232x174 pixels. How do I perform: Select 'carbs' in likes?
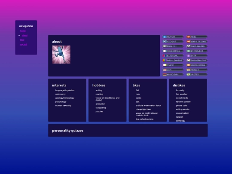point(138,98)
